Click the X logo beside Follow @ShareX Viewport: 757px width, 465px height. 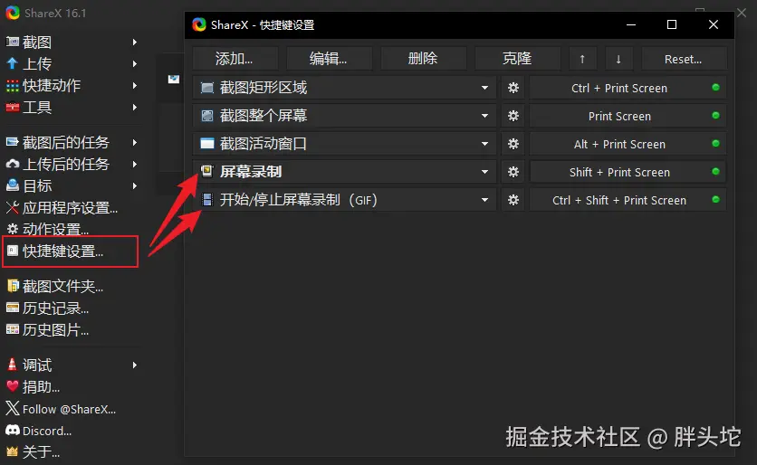coord(12,409)
